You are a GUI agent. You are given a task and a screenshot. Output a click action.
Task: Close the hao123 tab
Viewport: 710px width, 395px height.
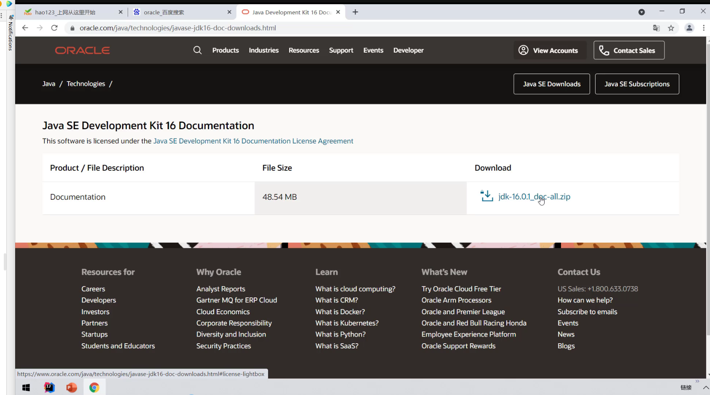coord(120,12)
